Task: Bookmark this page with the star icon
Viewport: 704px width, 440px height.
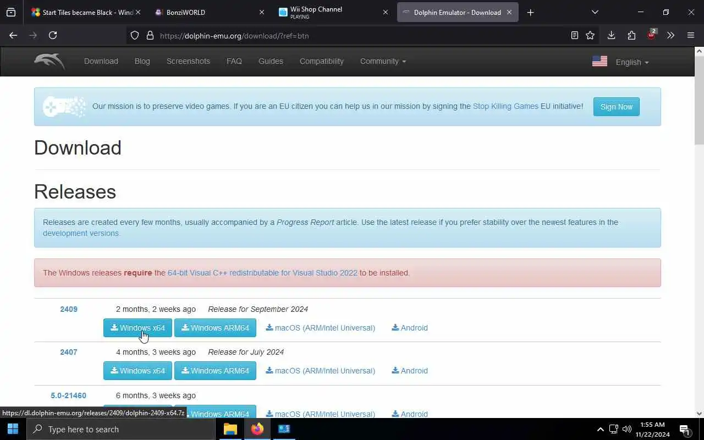Action: tap(590, 35)
